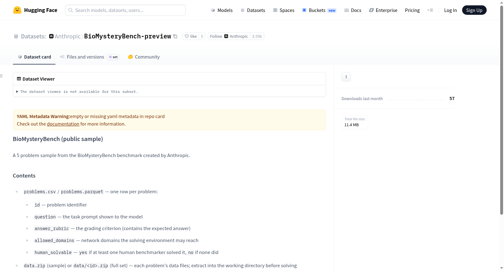Click the Datasets breadcrumb icon
Screen dimensions: 504x271
pos(16,37)
